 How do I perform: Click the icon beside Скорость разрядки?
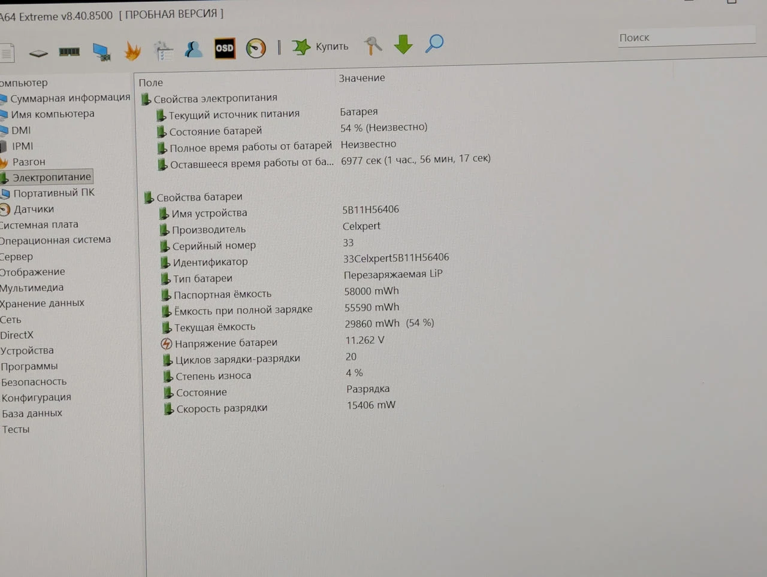168,409
